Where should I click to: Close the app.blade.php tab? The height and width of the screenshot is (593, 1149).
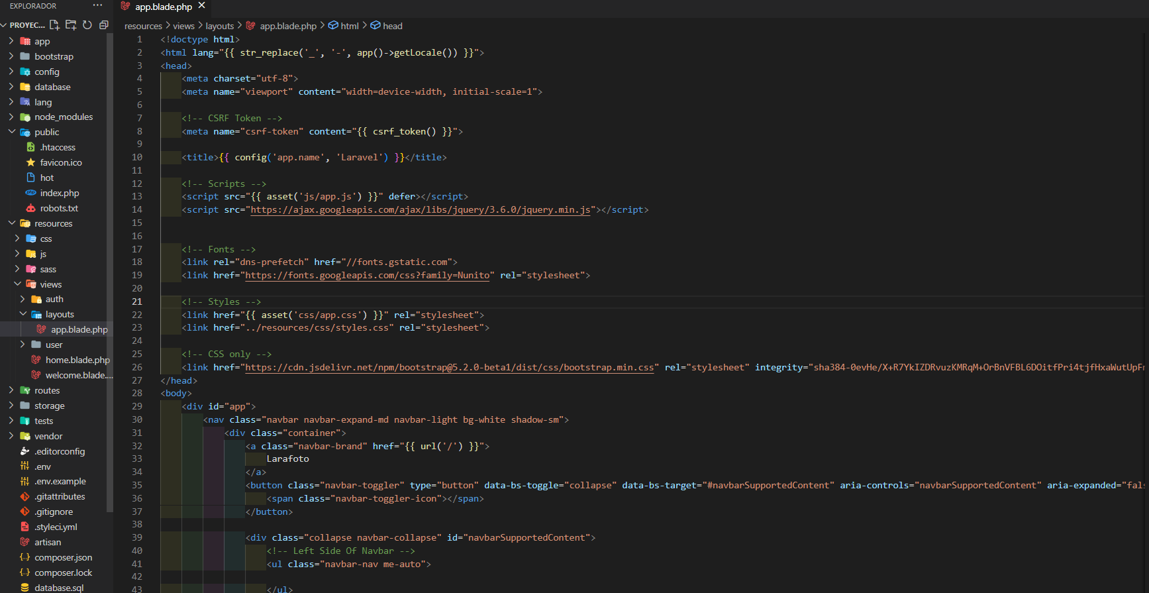[x=202, y=6]
